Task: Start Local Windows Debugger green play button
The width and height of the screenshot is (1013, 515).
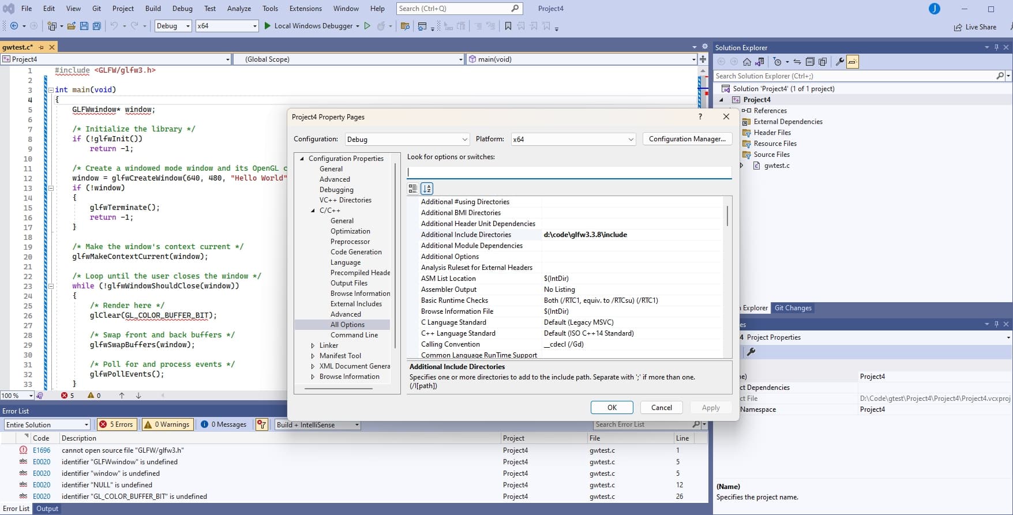Action: pyautogui.click(x=267, y=26)
